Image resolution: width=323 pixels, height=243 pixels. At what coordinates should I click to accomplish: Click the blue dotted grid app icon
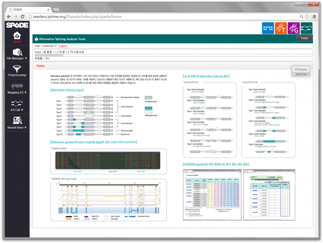(x=268, y=29)
